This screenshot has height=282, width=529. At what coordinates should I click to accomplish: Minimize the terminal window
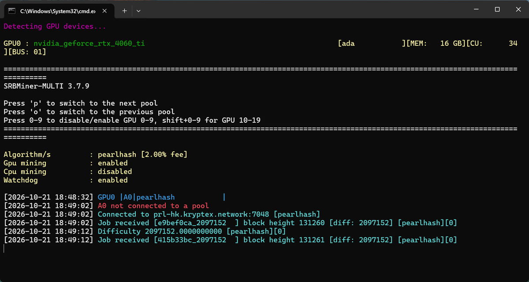(476, 9)
